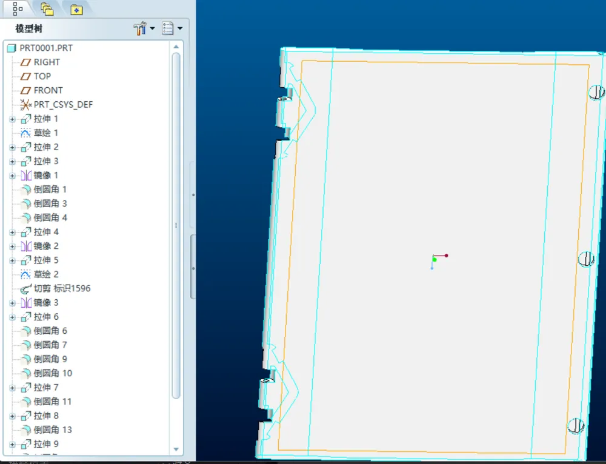Click the 拉伸 9 extrude icon
The width and height of the screenshot is (606, 464).
point(26,444)
